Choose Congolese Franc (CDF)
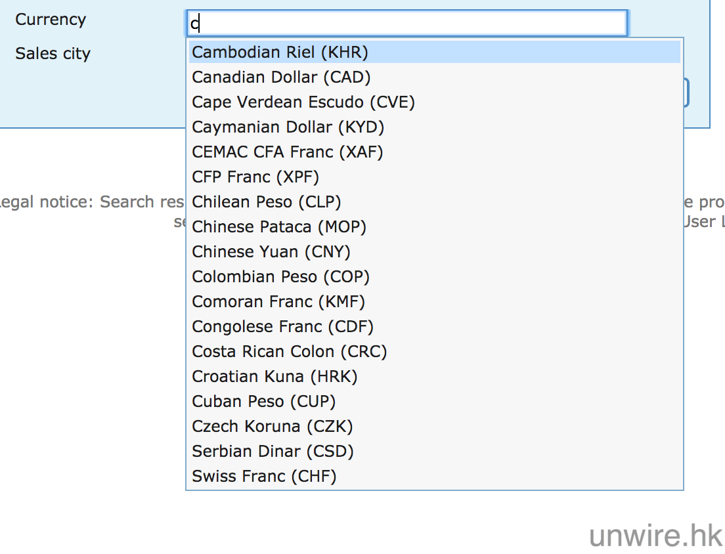 coord(282,327)
